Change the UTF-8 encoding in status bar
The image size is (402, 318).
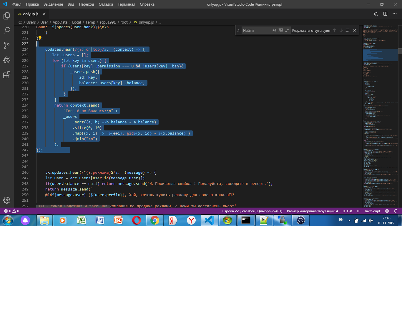click(x=347, y=211)
